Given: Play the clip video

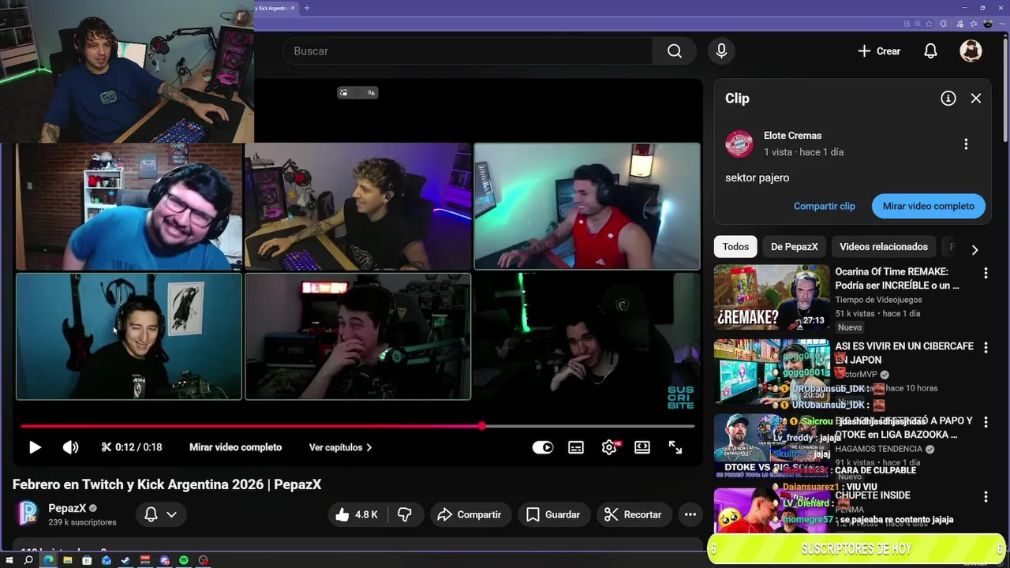Looking at the screenshot, I should (x=35, y=447).
